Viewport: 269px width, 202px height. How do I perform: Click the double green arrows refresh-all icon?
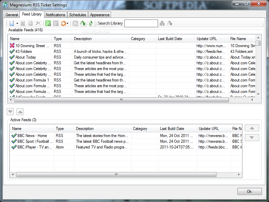tap(90, 23)
